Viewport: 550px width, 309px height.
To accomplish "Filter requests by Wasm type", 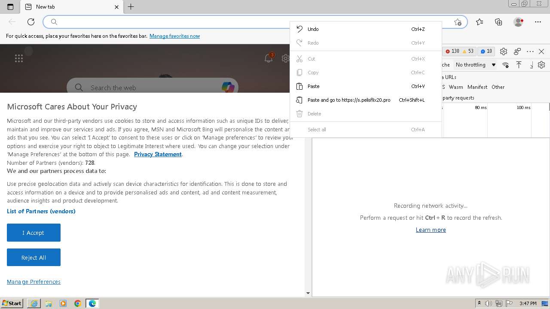I will (x=456, y=87).
